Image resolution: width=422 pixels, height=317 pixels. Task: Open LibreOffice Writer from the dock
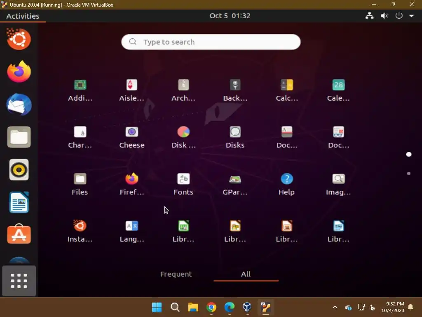(x=19, y=202)
